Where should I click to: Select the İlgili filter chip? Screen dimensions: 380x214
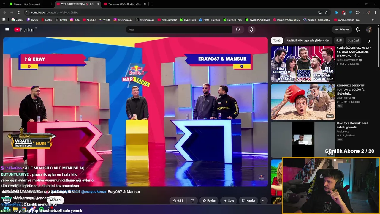(x=339, y=40)
